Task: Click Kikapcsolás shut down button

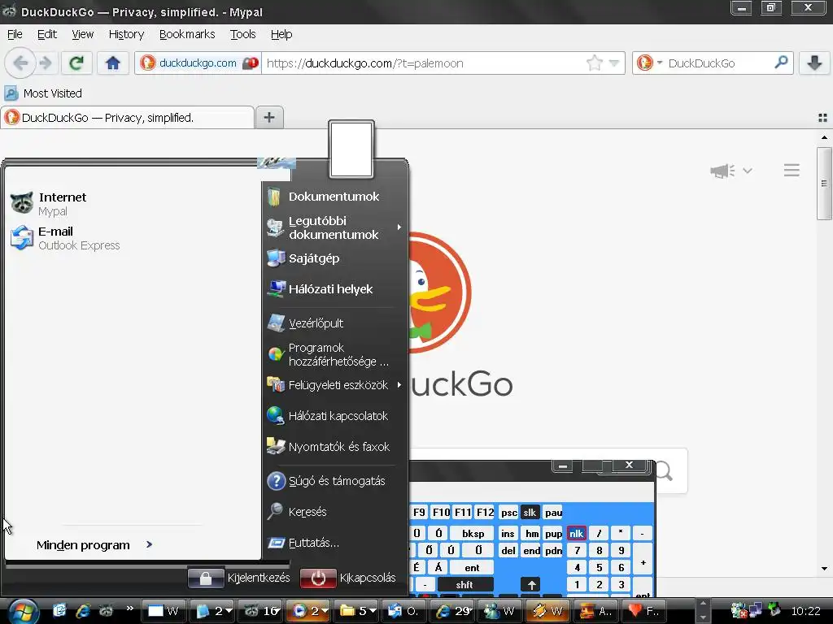Action: pyautogui.click(x=348, y=578)
